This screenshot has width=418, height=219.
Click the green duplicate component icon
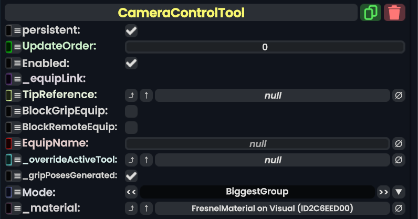[371, 12]
